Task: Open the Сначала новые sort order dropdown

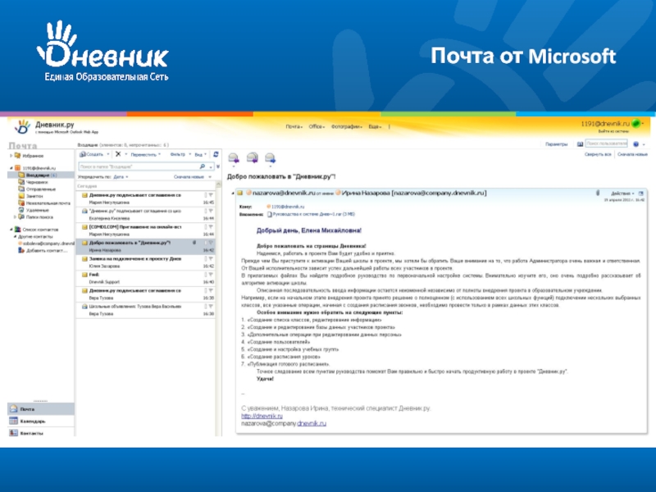Action: click(x=193, y=177)
